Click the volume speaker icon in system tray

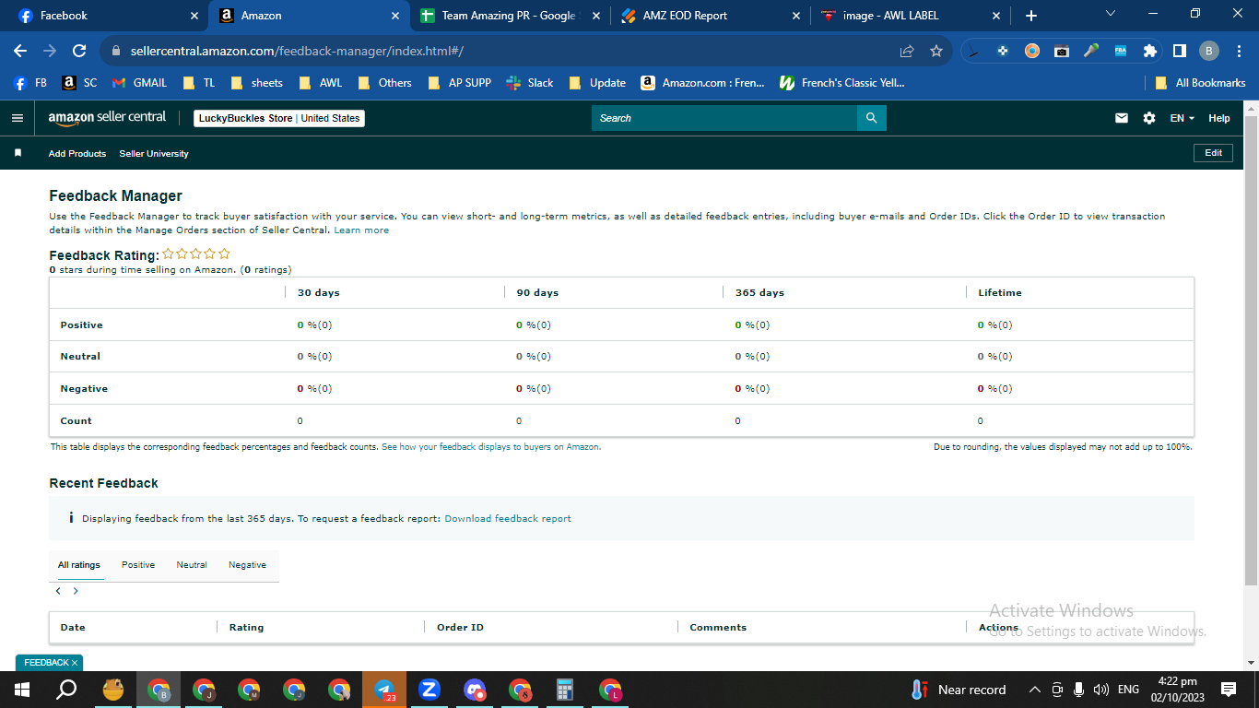1100,690
